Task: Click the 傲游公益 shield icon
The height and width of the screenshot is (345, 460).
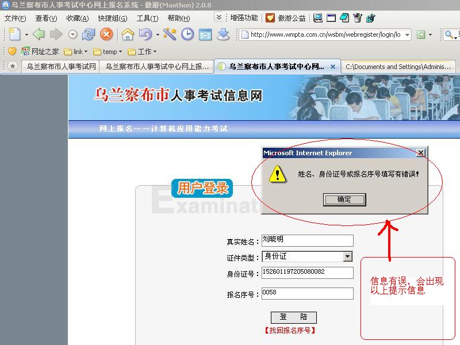Action: coord(270,18)
